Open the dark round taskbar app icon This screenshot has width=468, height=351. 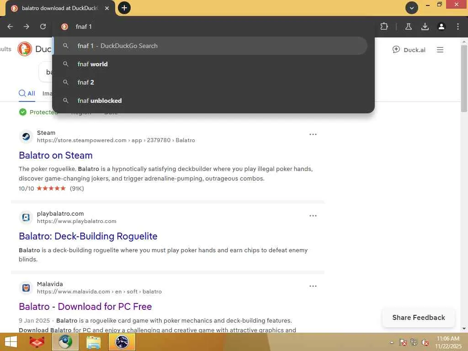122,342
